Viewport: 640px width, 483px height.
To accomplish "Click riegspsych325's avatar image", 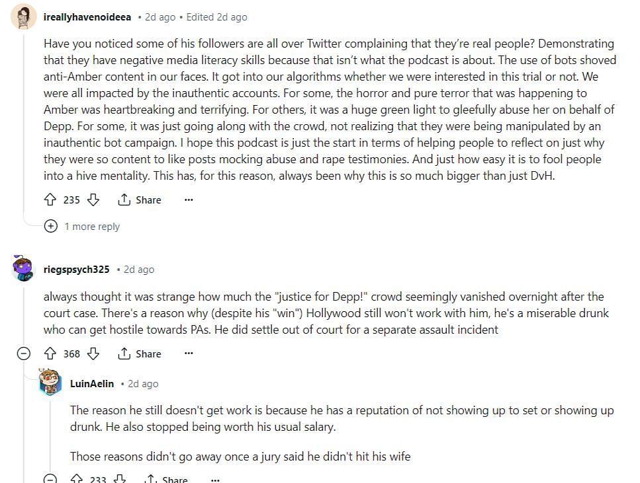I will coord(24,269).
